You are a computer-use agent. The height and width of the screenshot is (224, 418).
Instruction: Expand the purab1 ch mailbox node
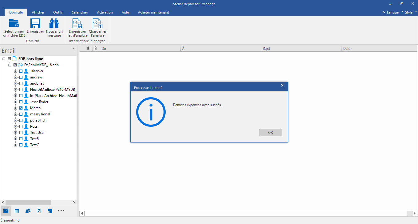(15, 120)
